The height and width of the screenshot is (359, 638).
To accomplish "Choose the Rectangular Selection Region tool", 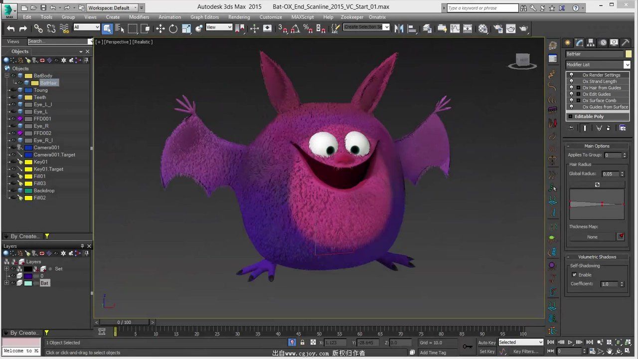I will coord(133,28).
